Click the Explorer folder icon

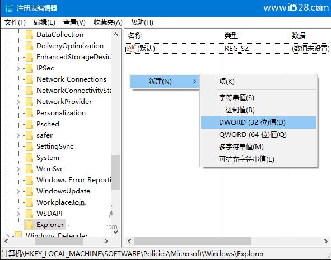(x=29, y=225)
